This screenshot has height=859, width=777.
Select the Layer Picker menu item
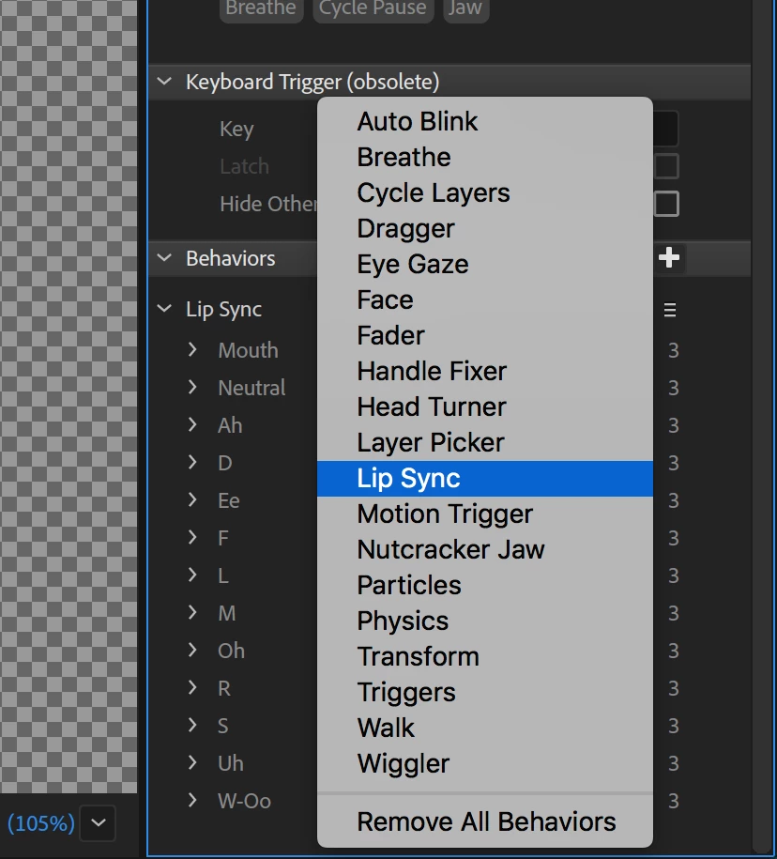(484, 442)
